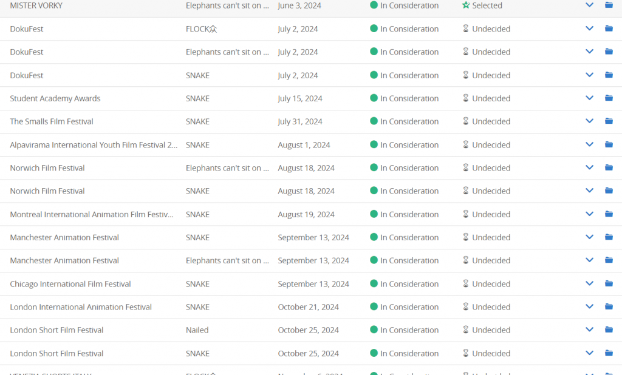Click In Consideration status for Alpavirama row
The width and height of the screenshot is (622, 375).
[409, 145]
